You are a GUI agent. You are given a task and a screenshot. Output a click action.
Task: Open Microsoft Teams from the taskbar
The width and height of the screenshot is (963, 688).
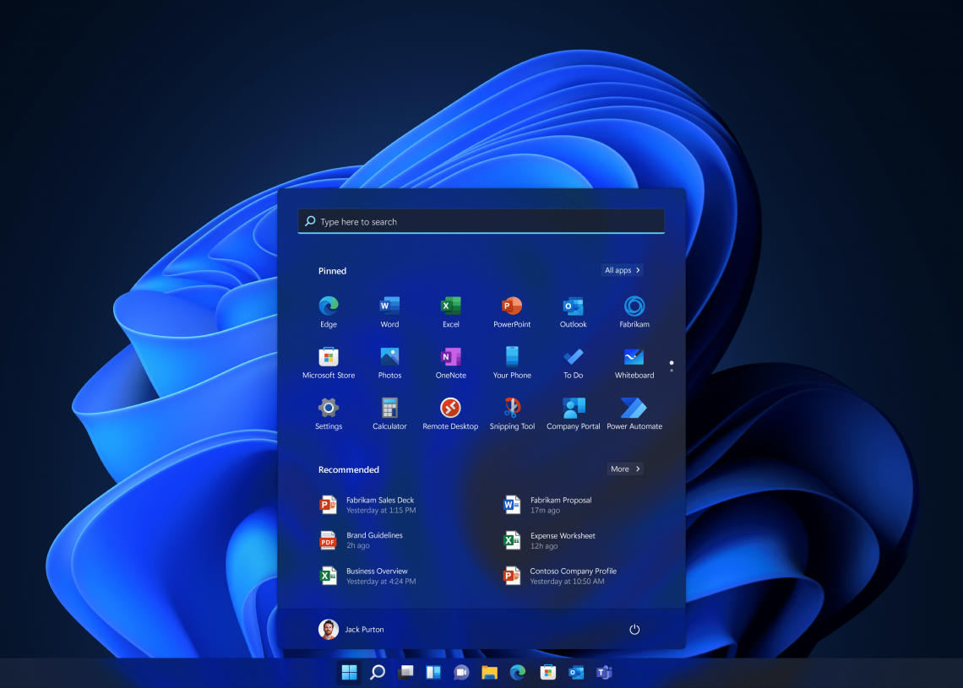[604, 672]
